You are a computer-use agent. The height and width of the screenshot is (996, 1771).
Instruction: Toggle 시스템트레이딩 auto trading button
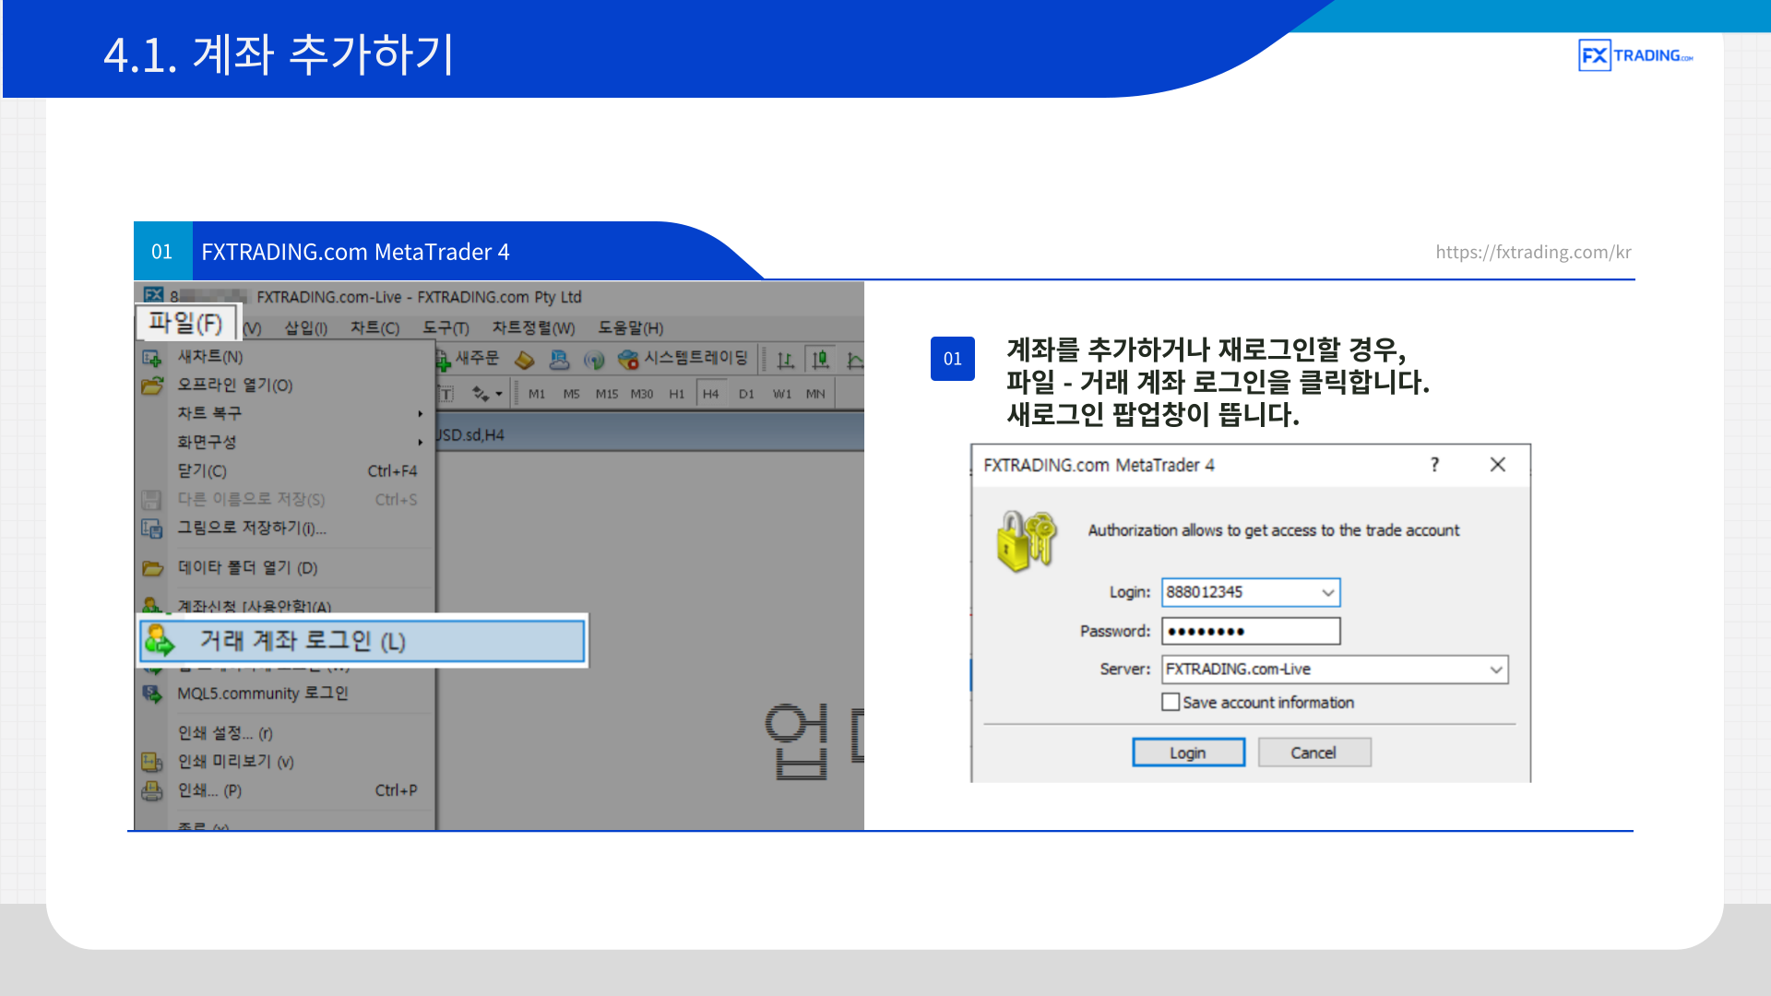(x=683, y=359)
